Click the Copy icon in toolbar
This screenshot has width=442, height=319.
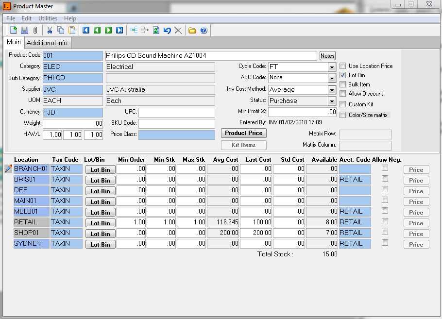point(61,30)
